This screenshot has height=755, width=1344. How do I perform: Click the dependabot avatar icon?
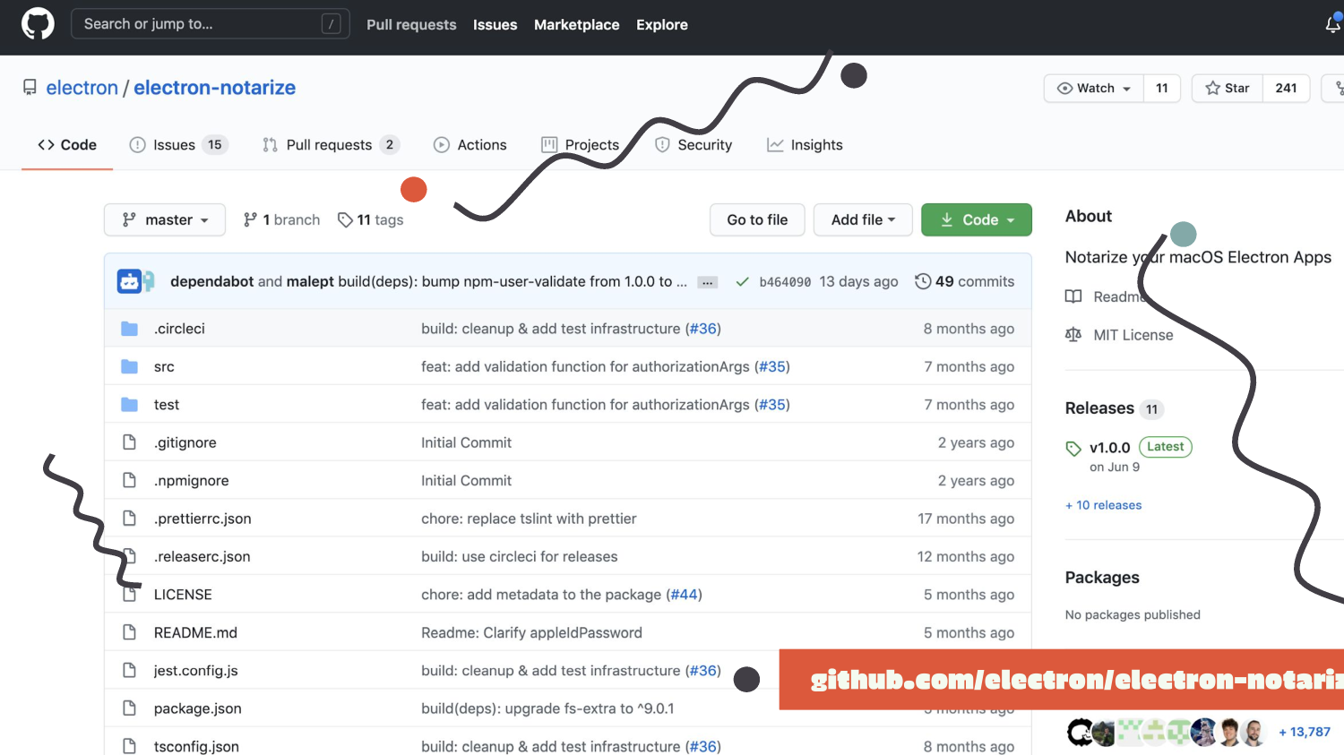coord(131,281)
